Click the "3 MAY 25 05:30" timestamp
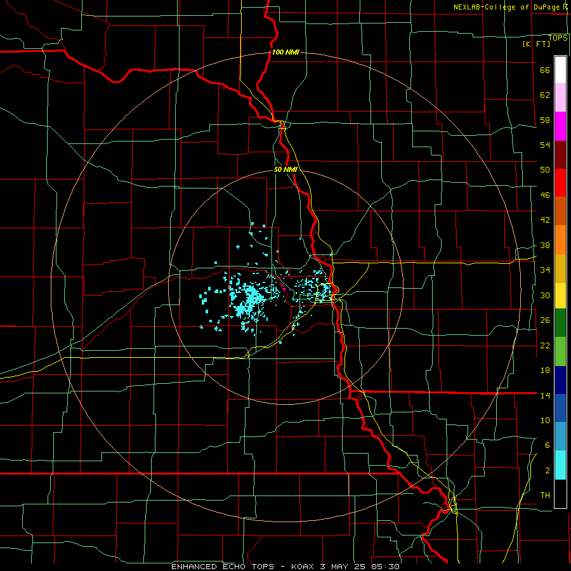Viewport: 571px width, 571px height. tap(360, 567)
